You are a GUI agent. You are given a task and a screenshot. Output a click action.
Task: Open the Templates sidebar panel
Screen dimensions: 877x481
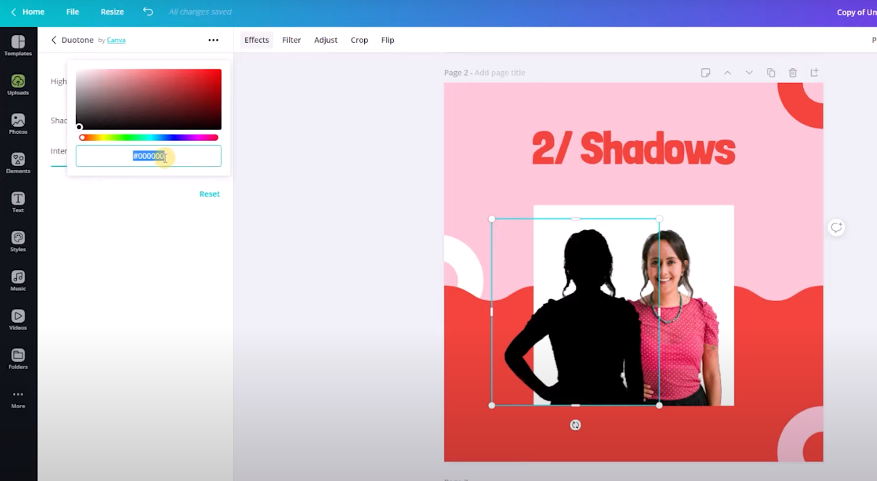(18, 46)
